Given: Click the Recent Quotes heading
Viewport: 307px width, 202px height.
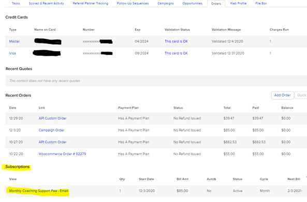Looking at the screenshot, I should pos(19,69).
